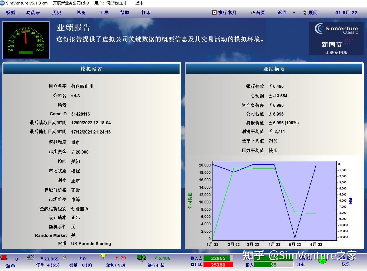The height and width of the screenshot is (271, 367).
Task: Click the company name value sd-3
Action: pos(75,96)
